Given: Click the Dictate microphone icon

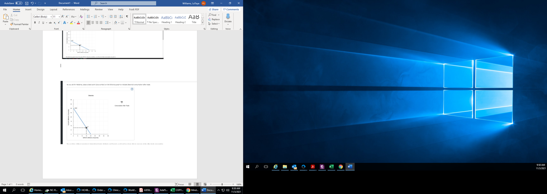Looking at the screenshot, I should click(228, 18).
